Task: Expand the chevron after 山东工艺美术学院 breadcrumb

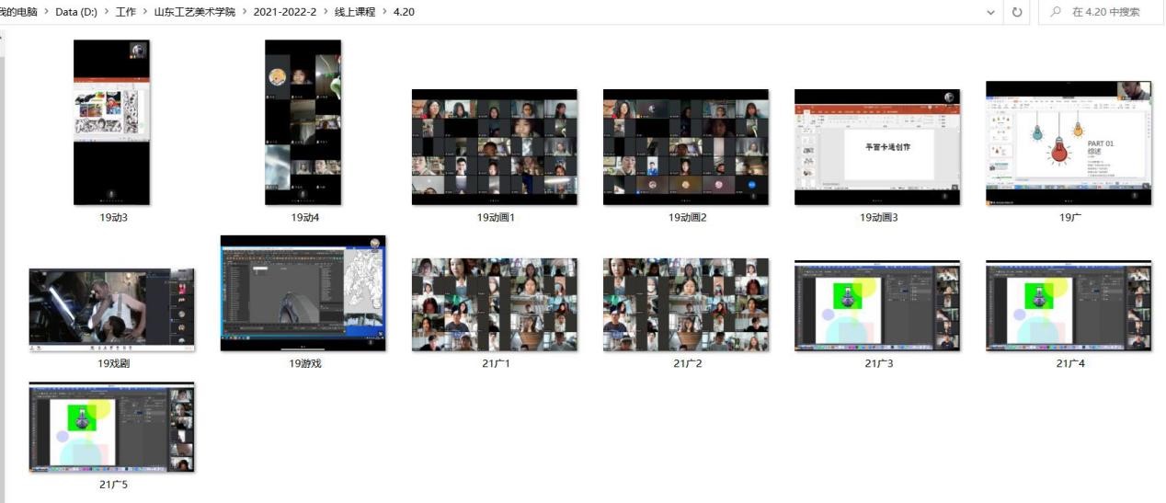Action: tap(244, 12)
